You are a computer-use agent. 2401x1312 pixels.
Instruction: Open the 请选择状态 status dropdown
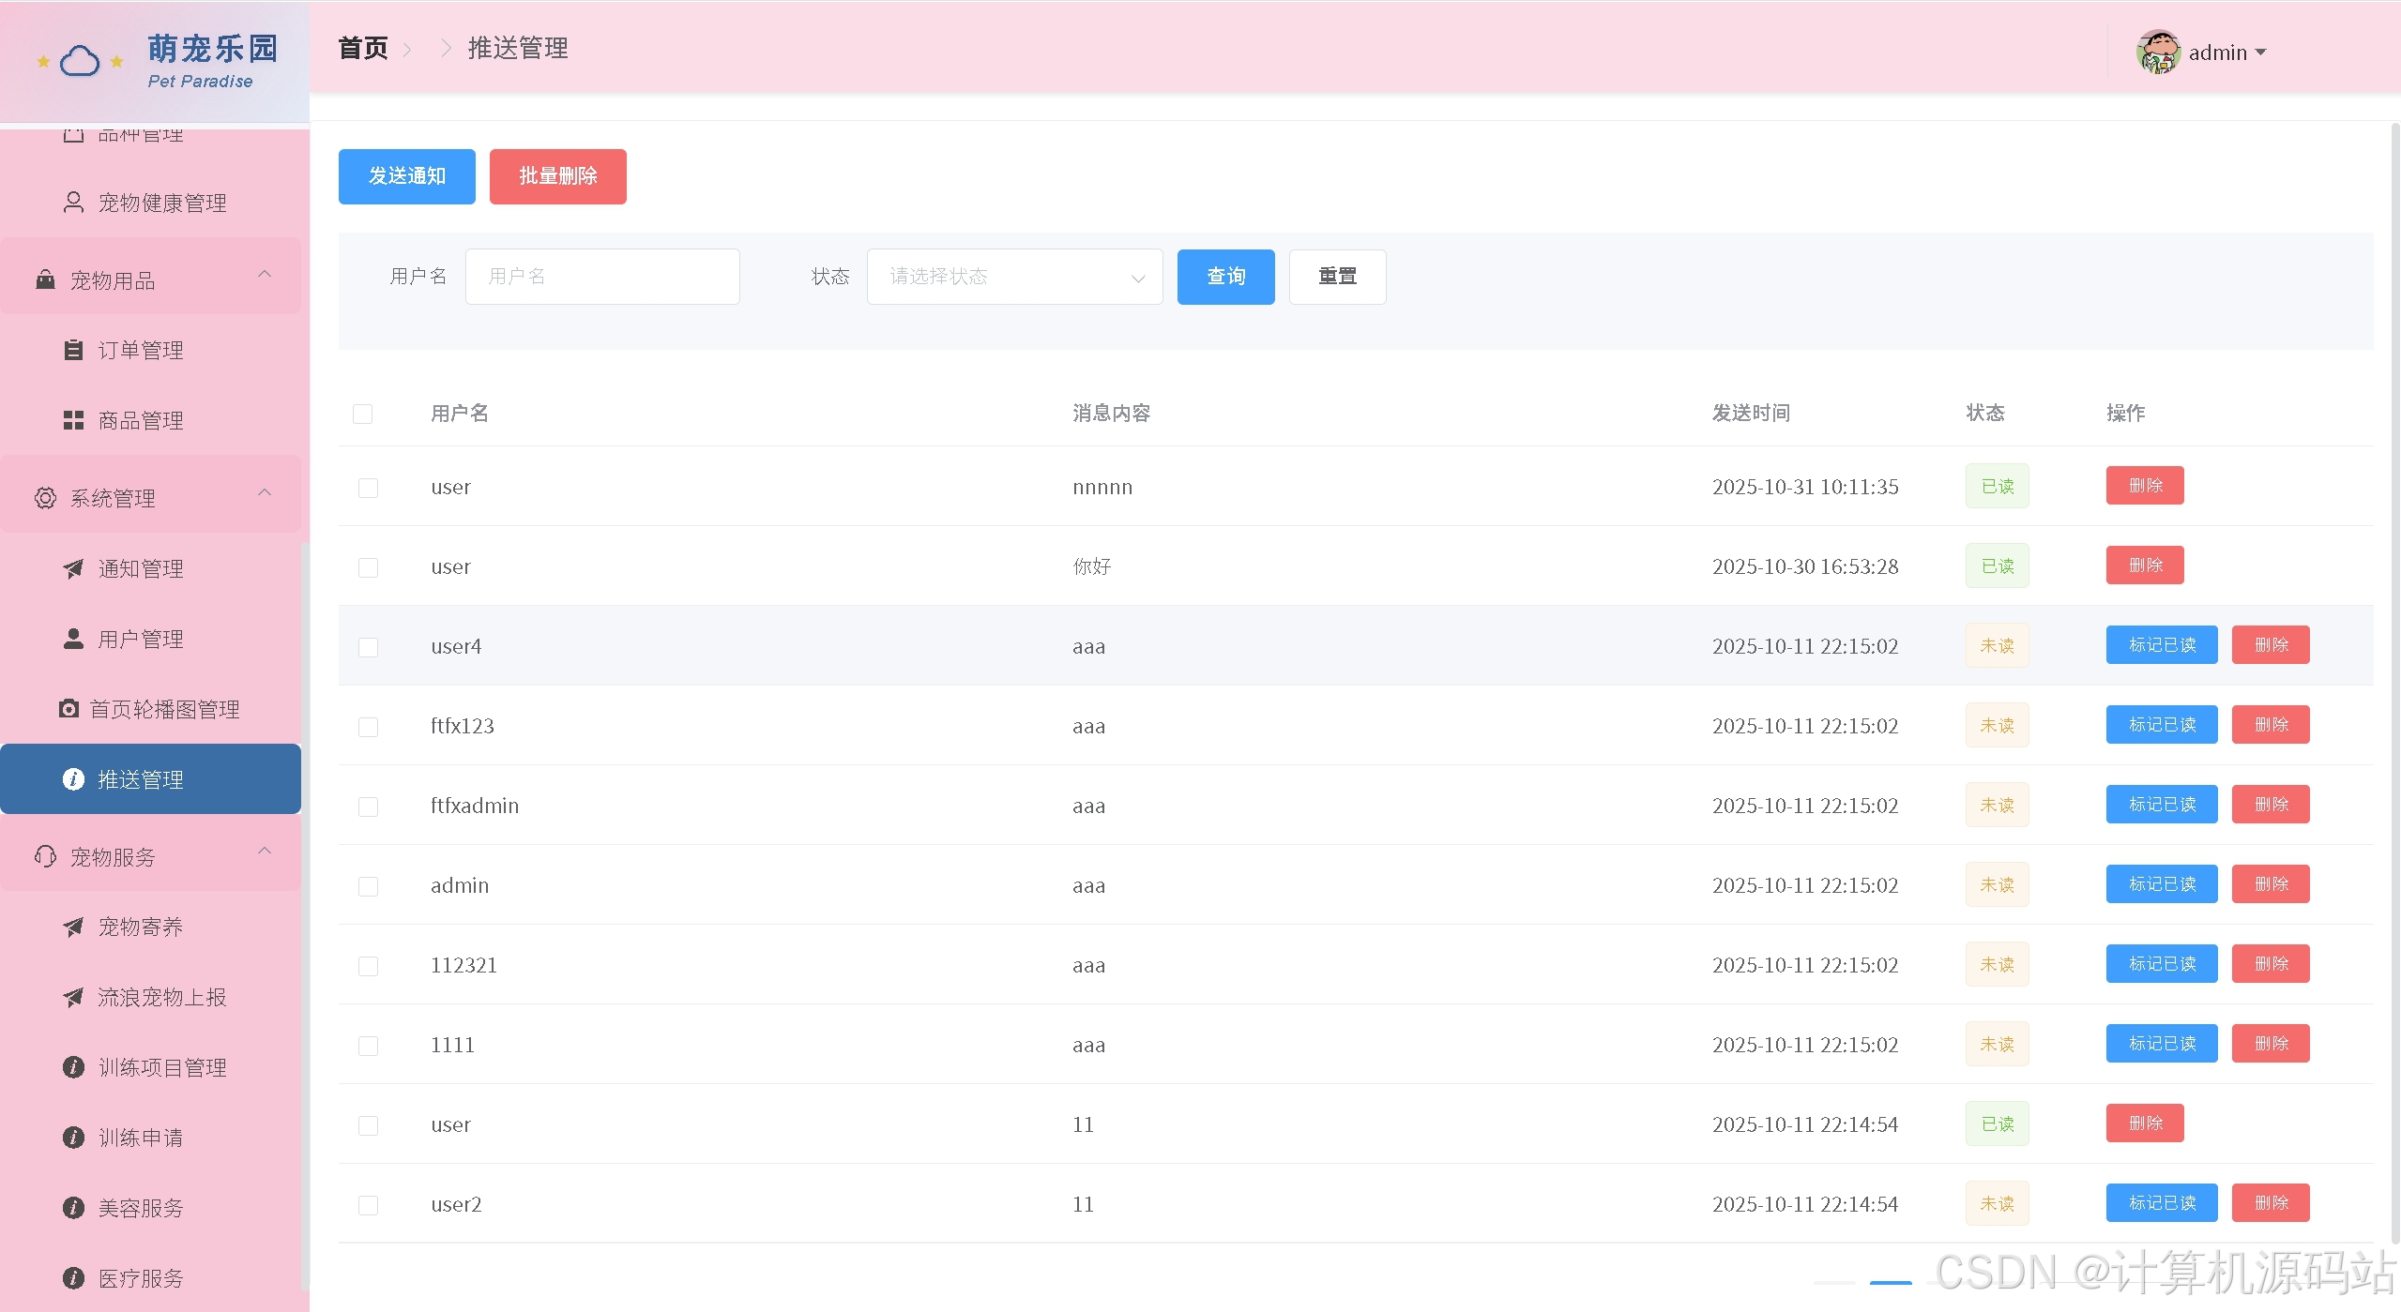pos(1014,277)
